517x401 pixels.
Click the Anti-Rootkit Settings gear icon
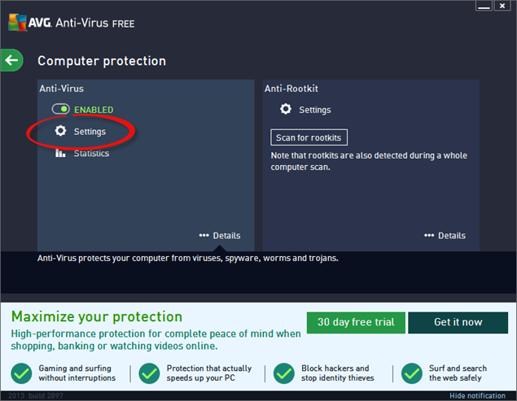point(285,109)
